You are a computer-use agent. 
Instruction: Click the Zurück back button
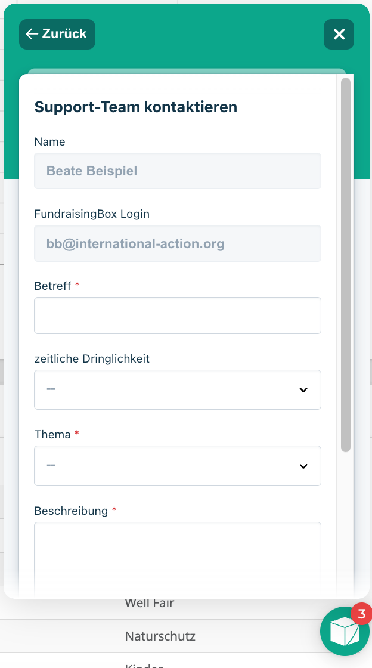(57, 34)
